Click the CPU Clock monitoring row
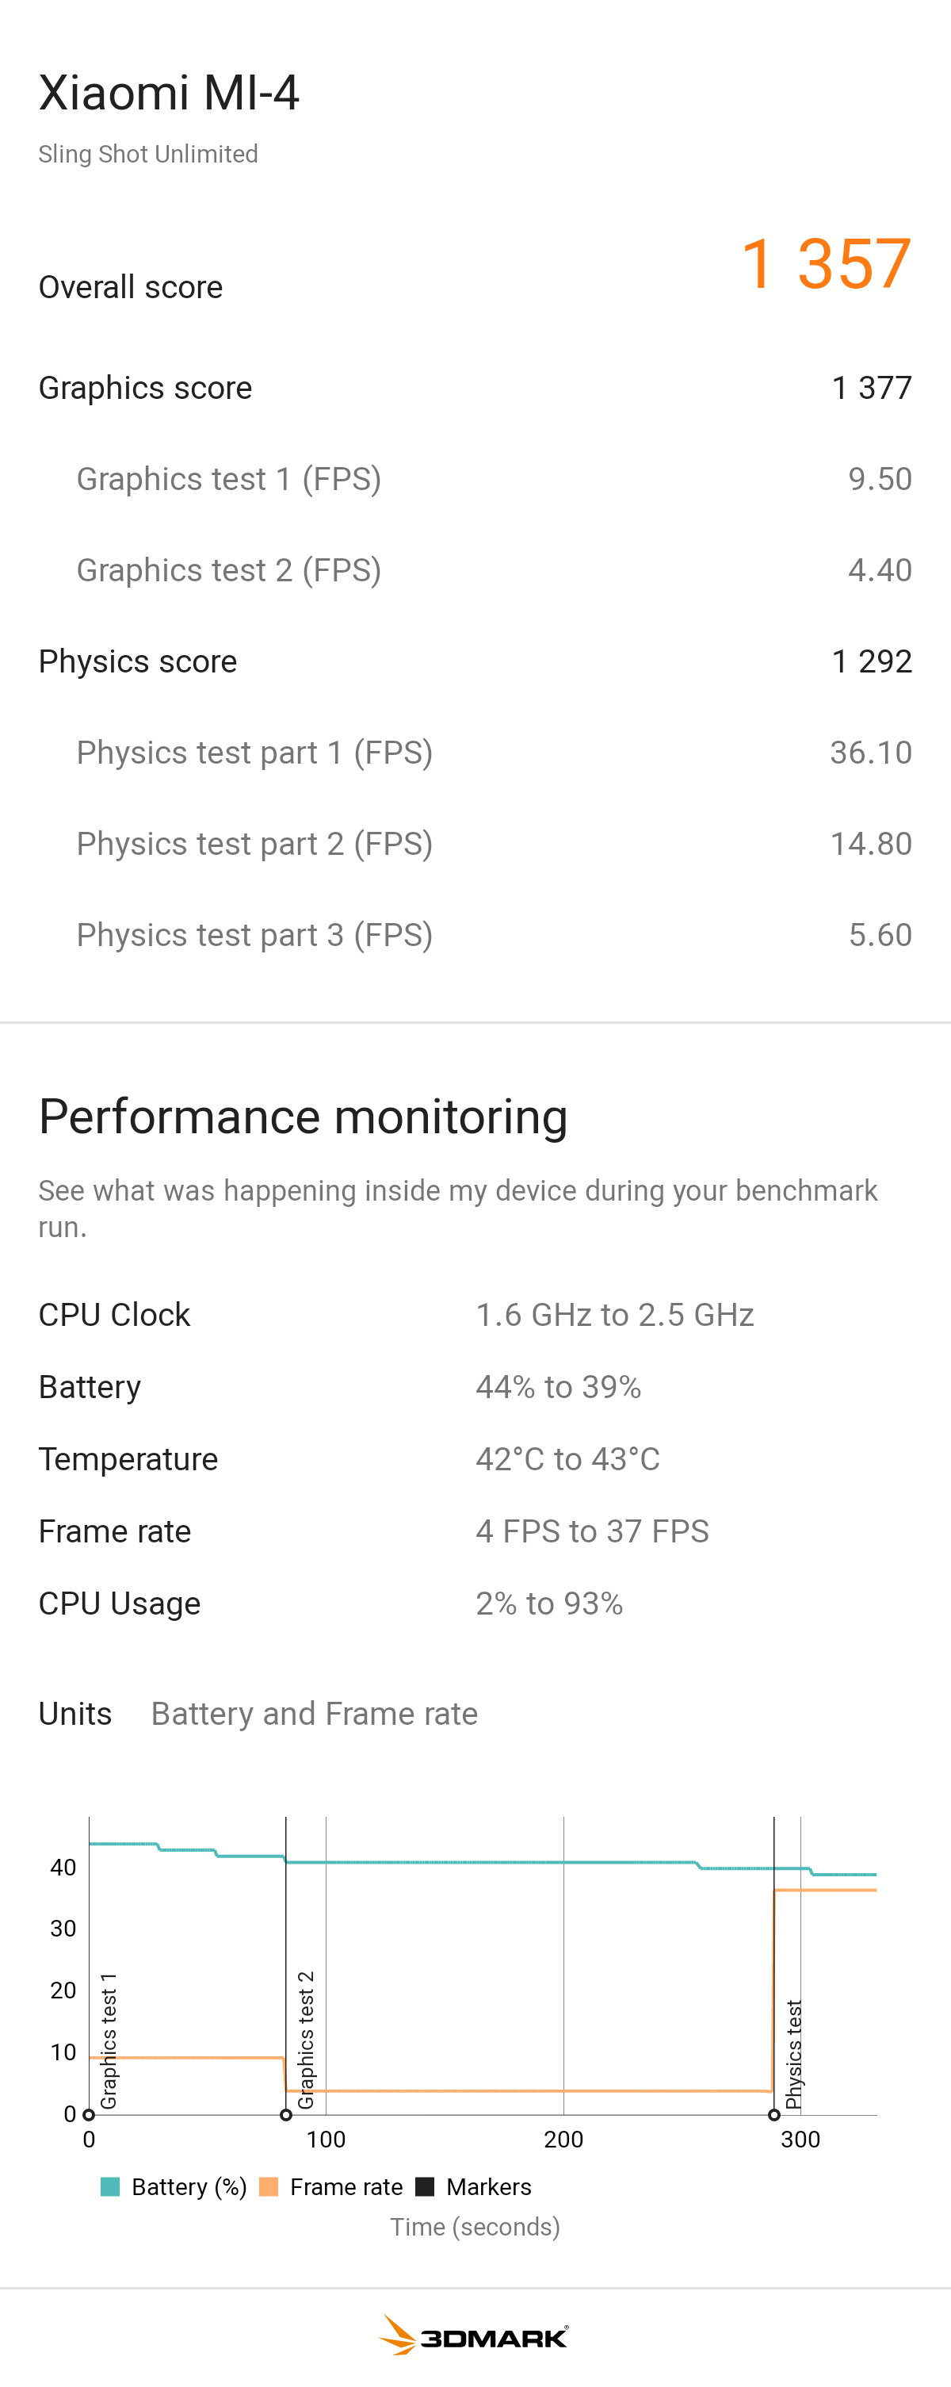This screenshot has height=2387, width=951. (x=475, y=1315)
